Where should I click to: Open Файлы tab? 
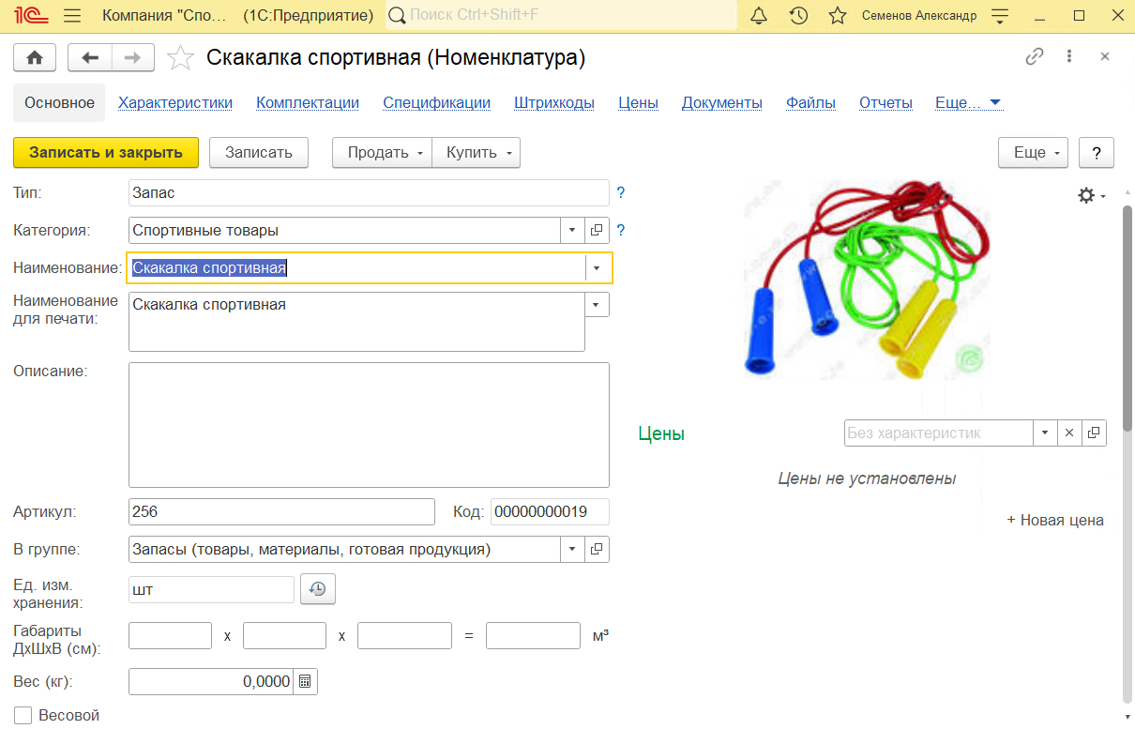click(x=810, y=103)
